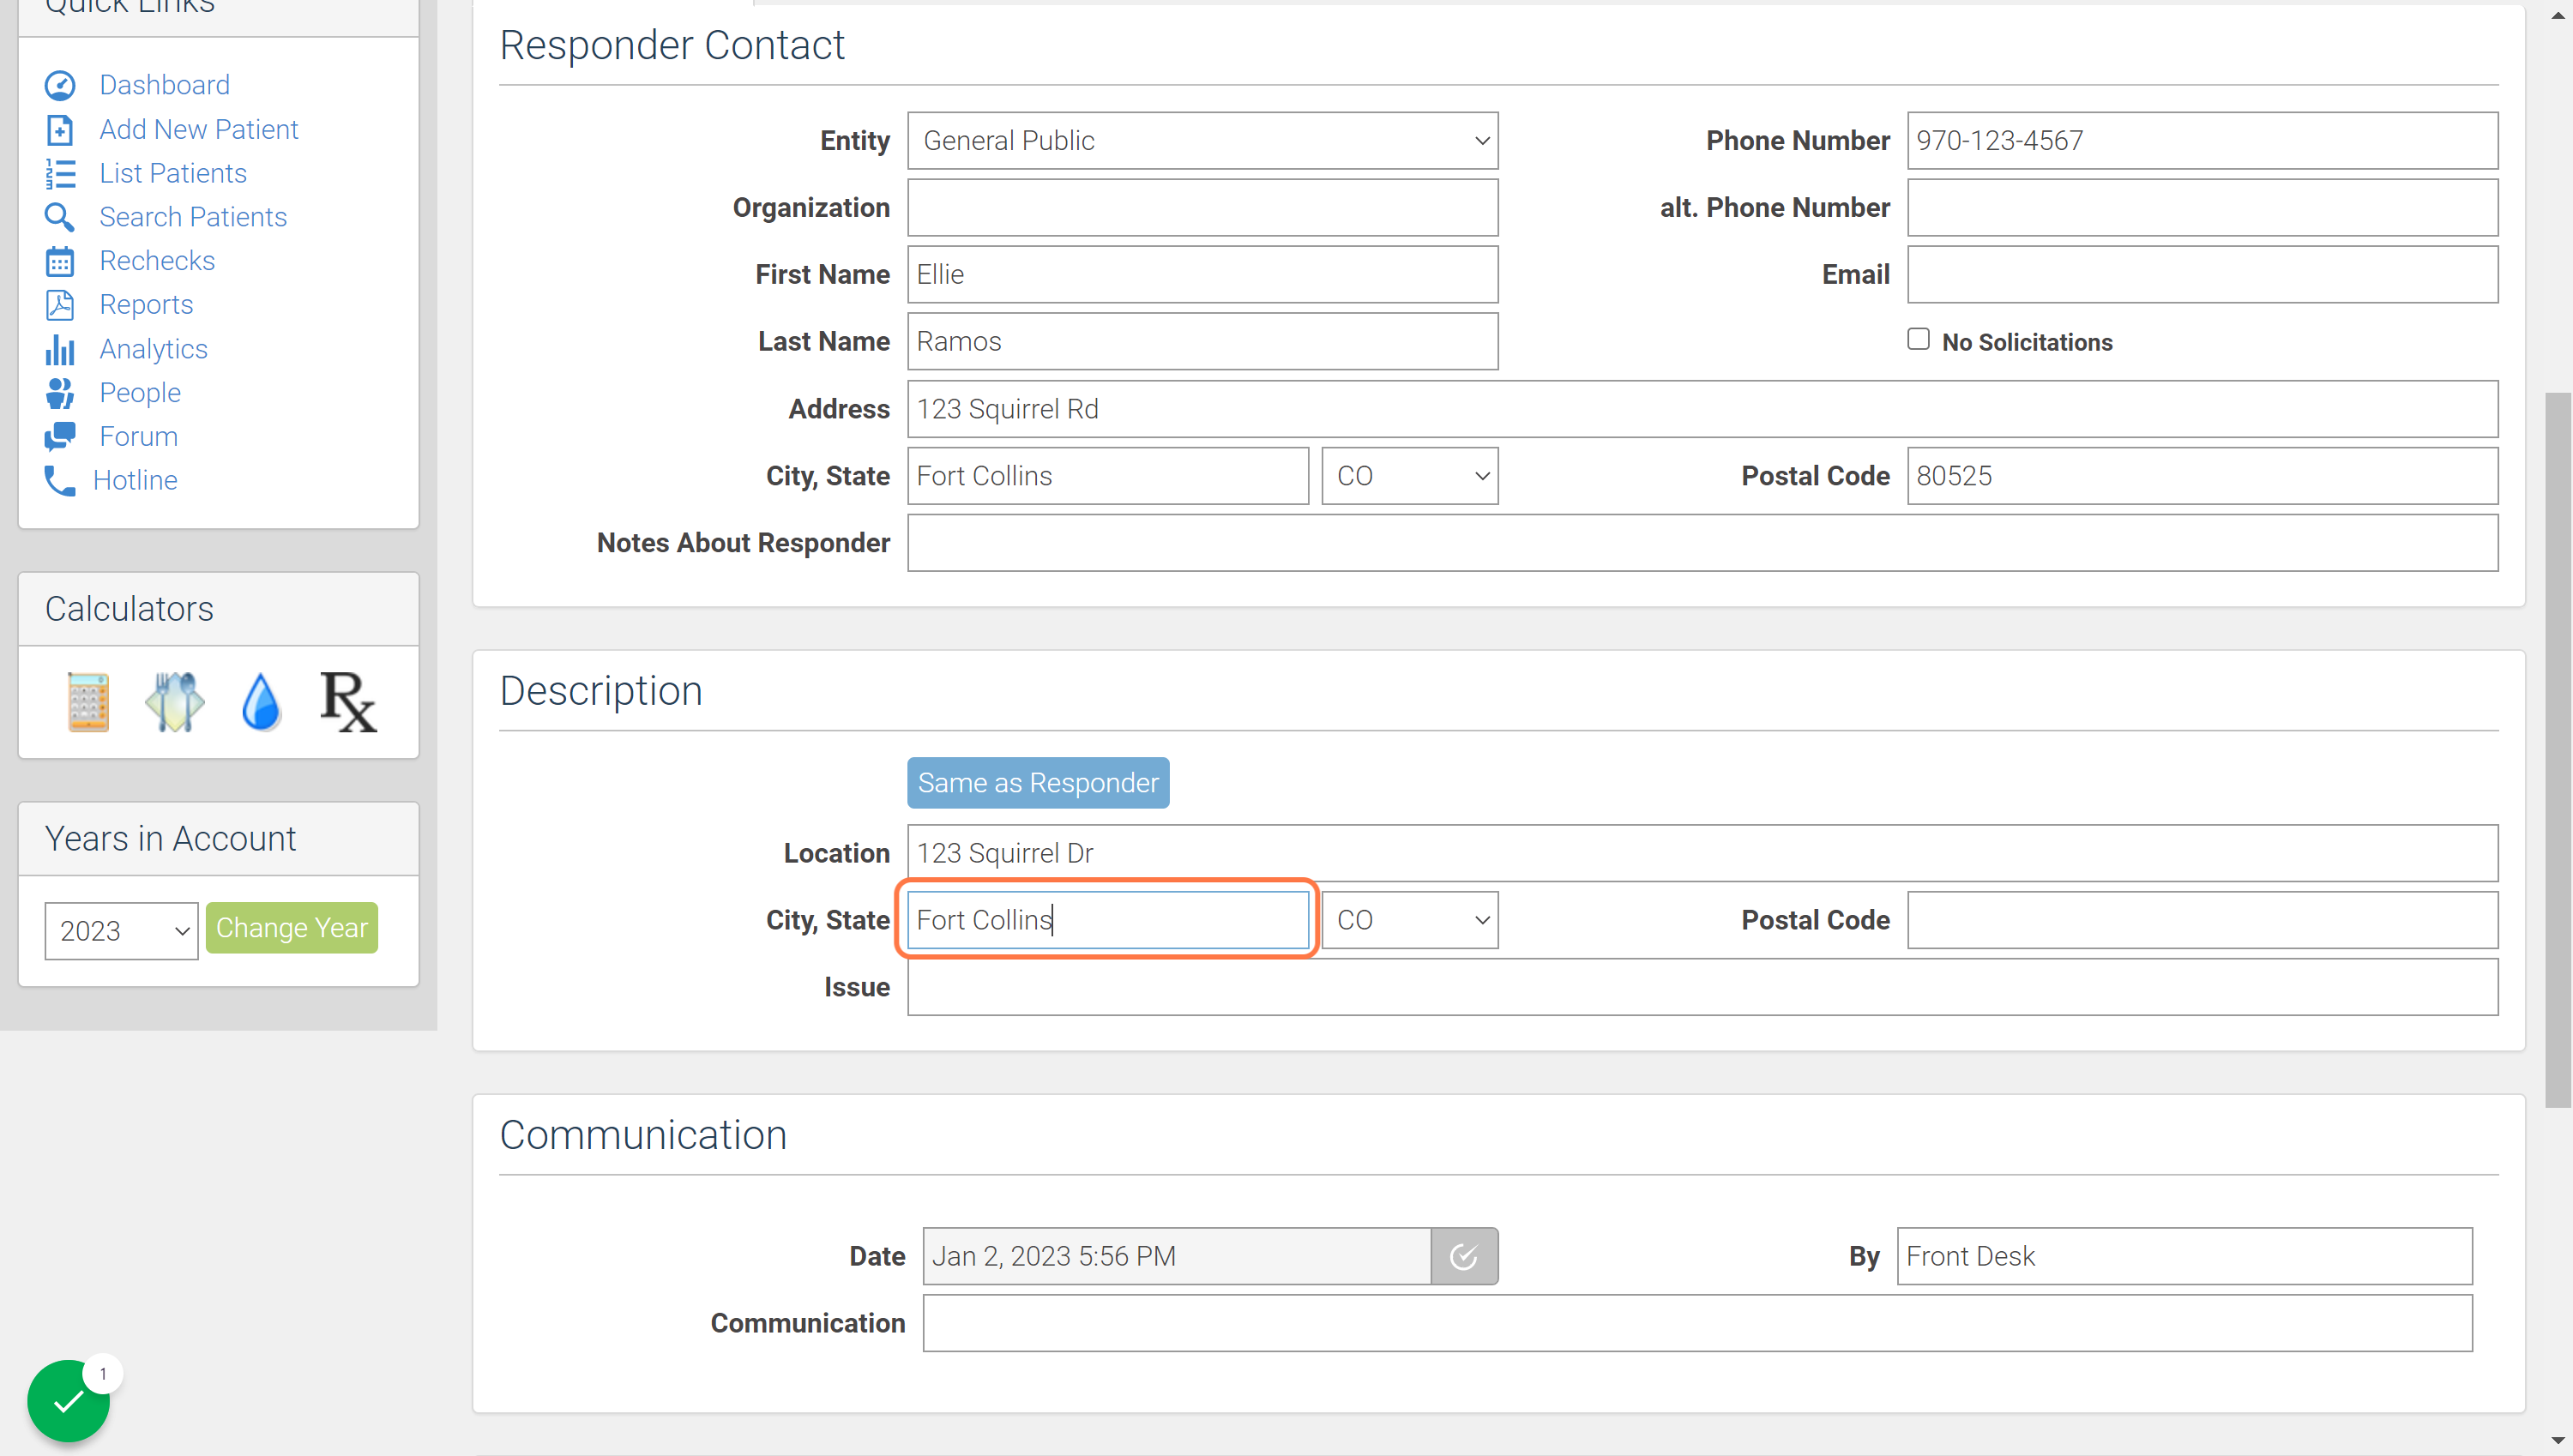Focus the Issue input field
The width and height of the screenshot is (2573, 1456).
click(x=1702, y=987)
